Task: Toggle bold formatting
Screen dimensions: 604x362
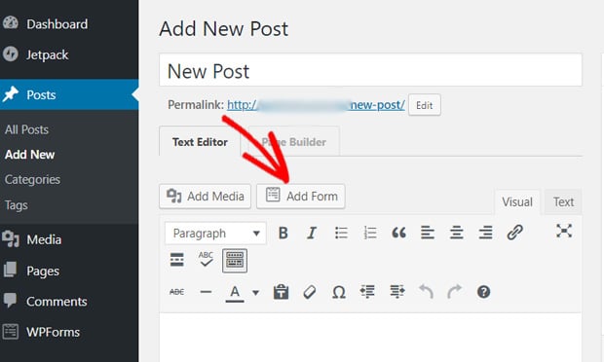Action: [283, 233]
